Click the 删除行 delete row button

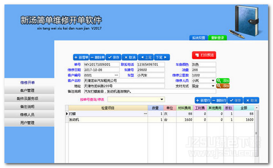coord(219,100)
